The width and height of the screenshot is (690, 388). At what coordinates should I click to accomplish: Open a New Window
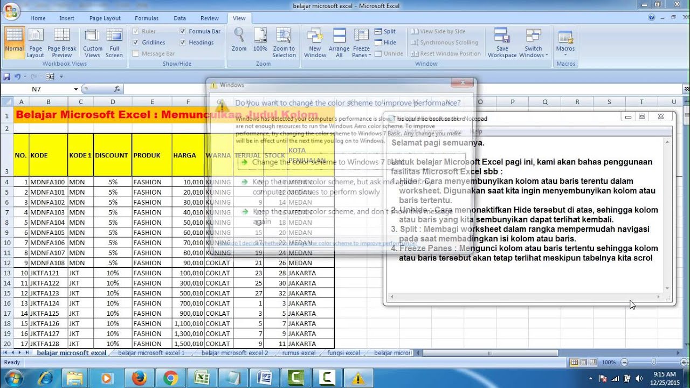pos(315,42)
